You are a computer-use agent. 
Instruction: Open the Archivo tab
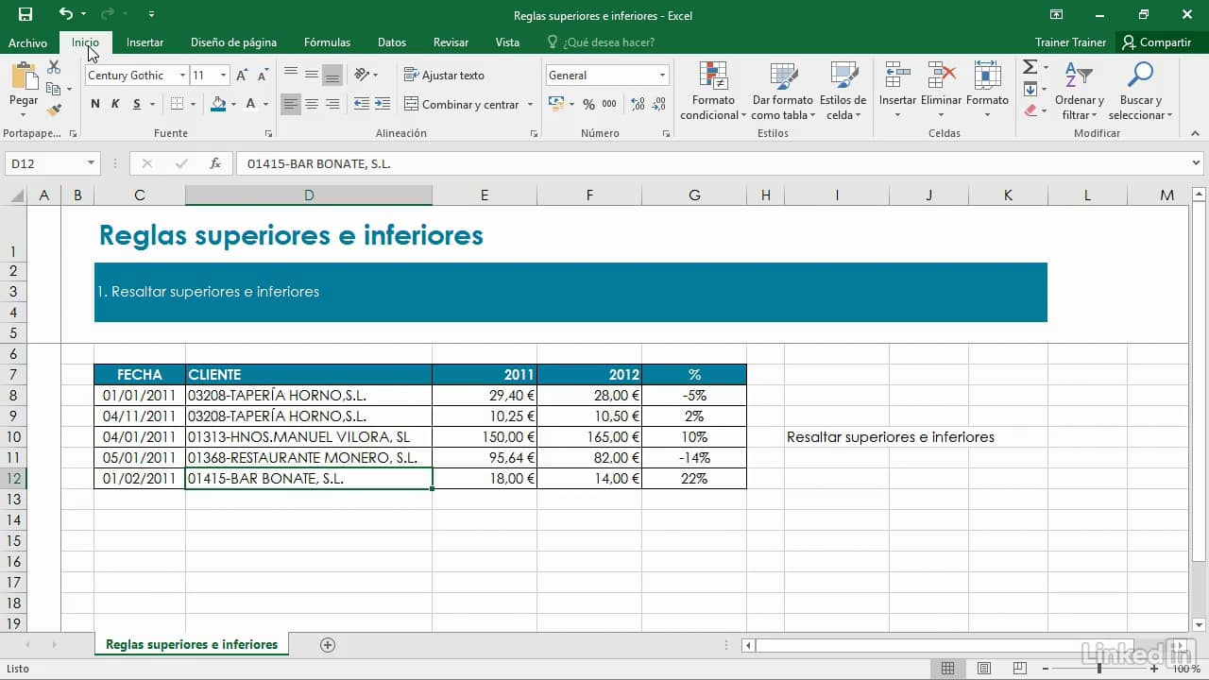click(27, 42)
